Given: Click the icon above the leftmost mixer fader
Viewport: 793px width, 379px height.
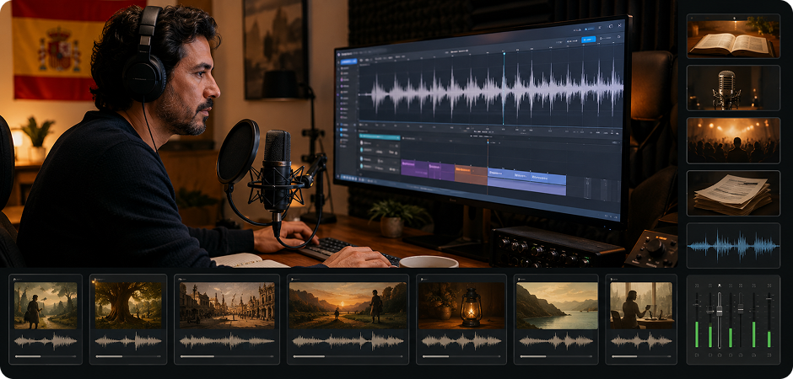Looking at the screenshot, I should (x=697, y=286).
